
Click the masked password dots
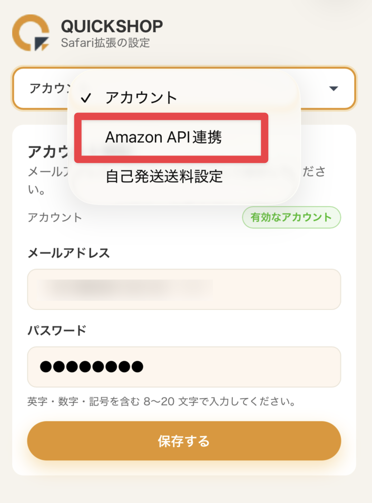[91, 366]
